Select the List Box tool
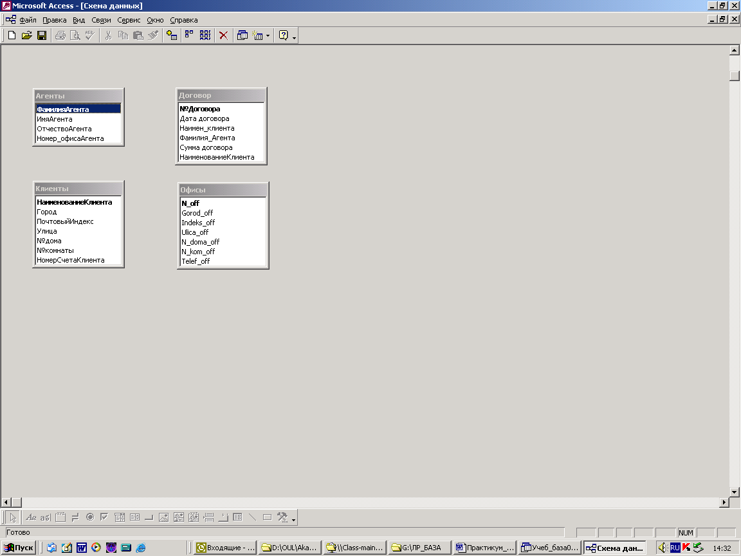 pyautogui.click(x=134, y=517)
